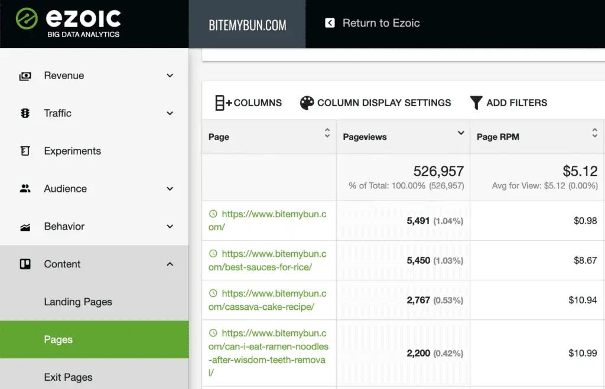Click the Page RPM value $0.98
This screenshot has width=605, height=389.
tap(586, 221)
